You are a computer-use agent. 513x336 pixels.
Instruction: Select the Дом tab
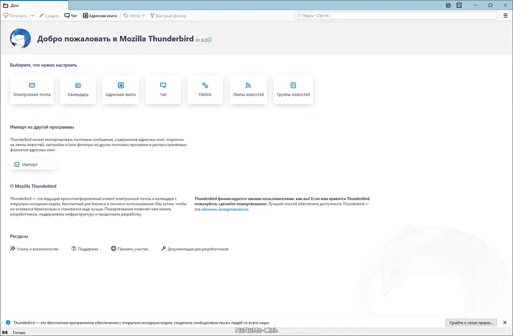pos(34,5)
